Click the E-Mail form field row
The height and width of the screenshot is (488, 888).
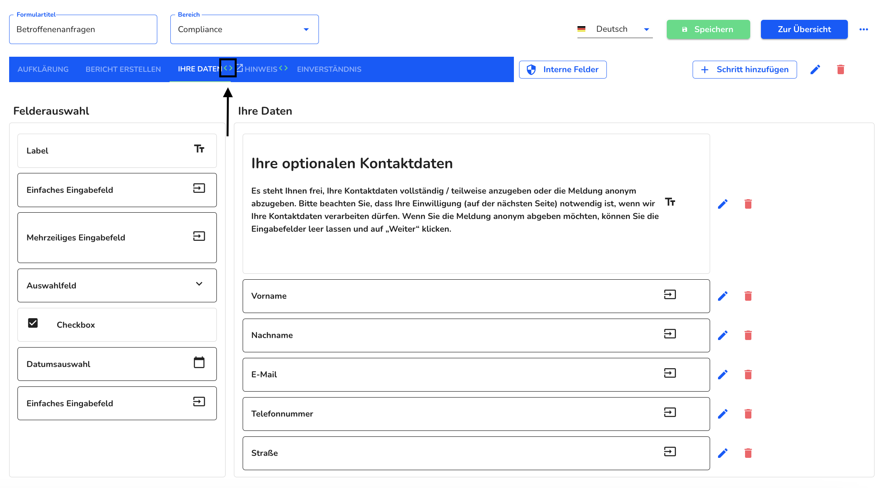point(476,375)
